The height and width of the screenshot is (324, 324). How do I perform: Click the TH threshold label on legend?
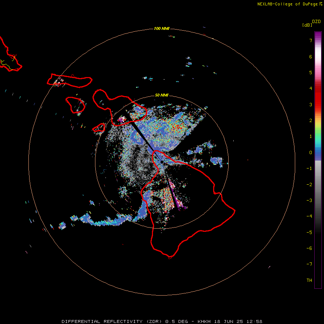click(309, 280)
